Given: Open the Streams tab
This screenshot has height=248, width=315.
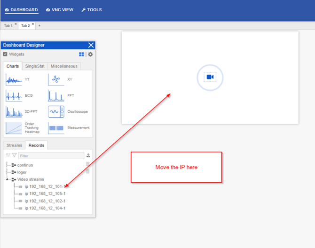Looking at the screenshot, I should coord(14,146).
